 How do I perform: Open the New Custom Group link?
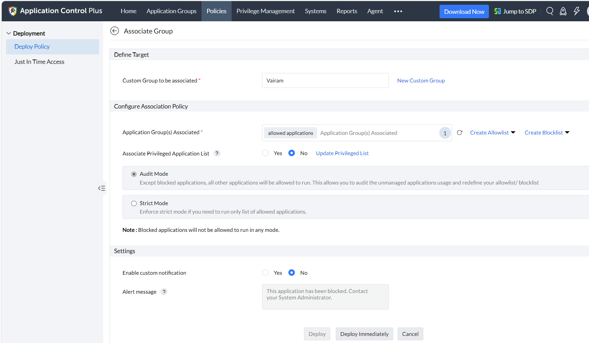coord(421,81)
